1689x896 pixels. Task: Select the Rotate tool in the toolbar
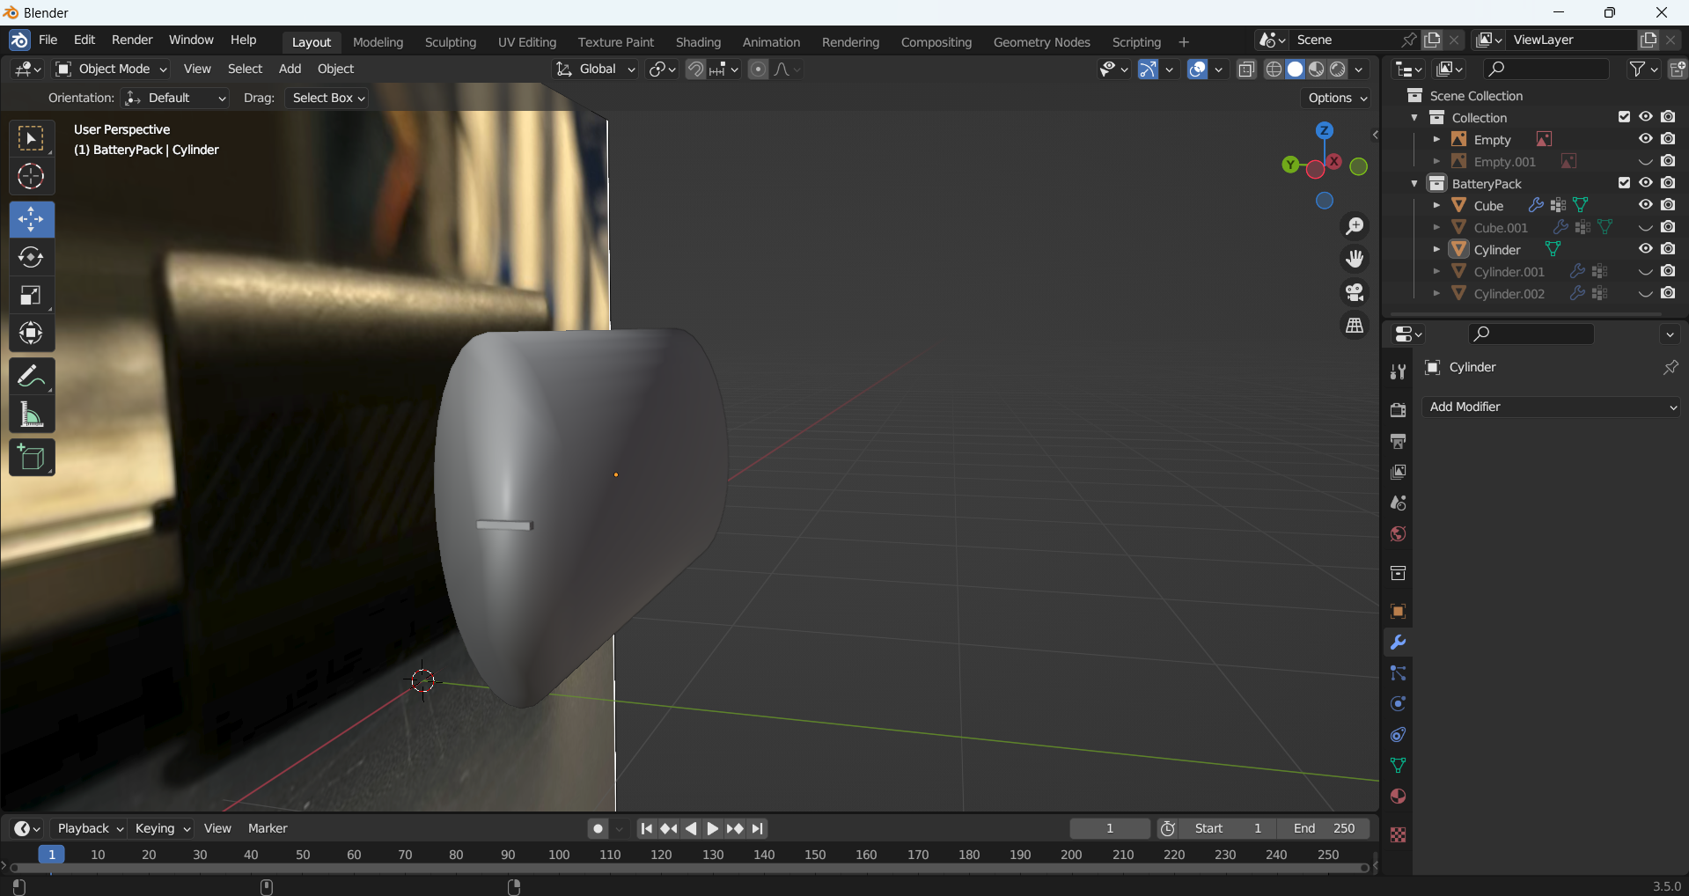tap(31, 257)
